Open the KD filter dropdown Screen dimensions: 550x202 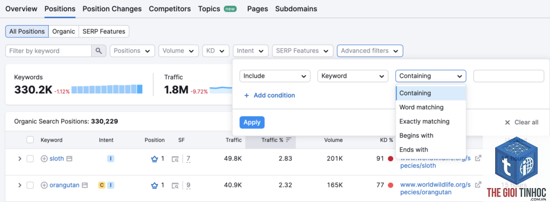[216, 51]
